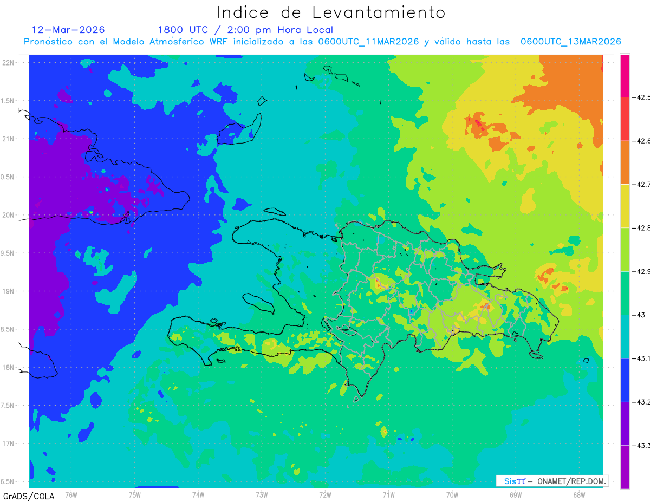Click the '17N' latitude label
650x502 pixels.
click(8, 444)
